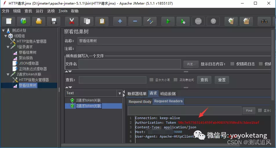Screen dimensions: 276x148
Task: Open the 文件 menu
Action: click(x=6, y=11)
